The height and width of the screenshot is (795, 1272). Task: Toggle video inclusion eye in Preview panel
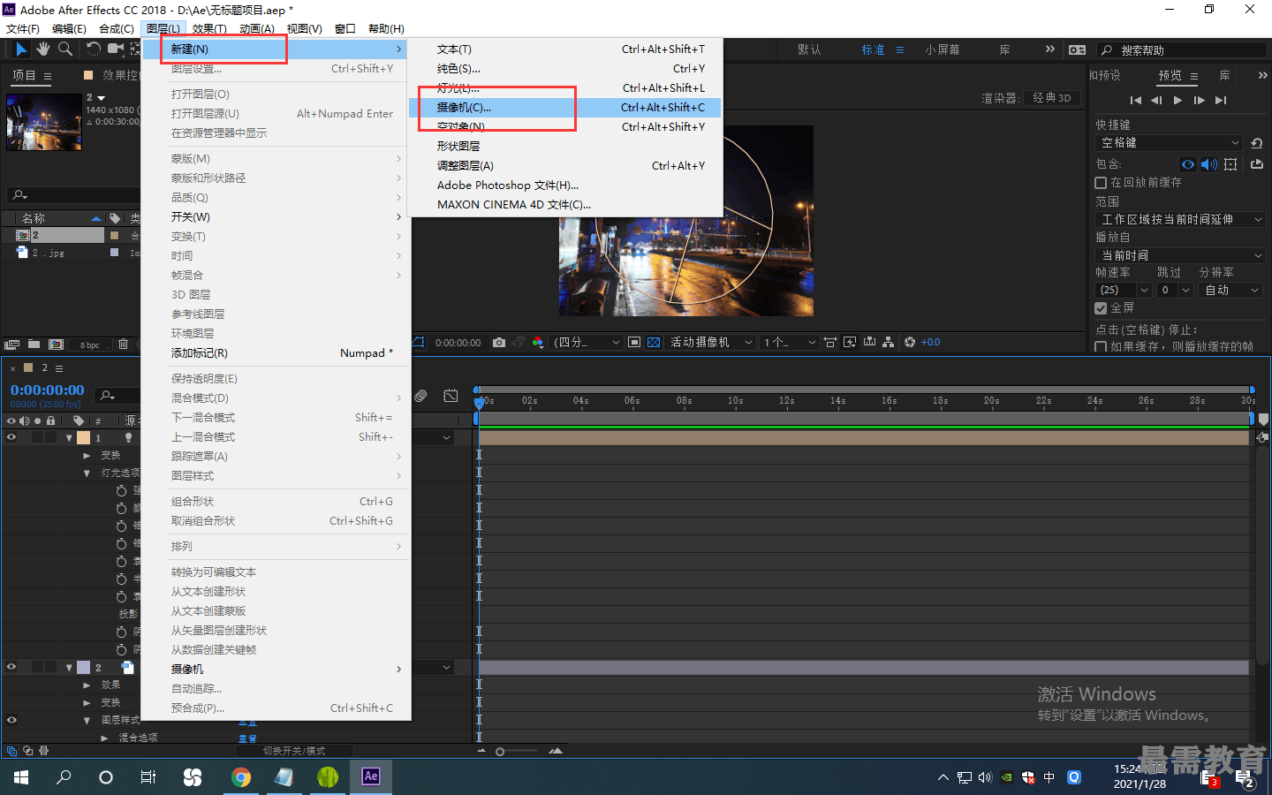point(1188,164)
